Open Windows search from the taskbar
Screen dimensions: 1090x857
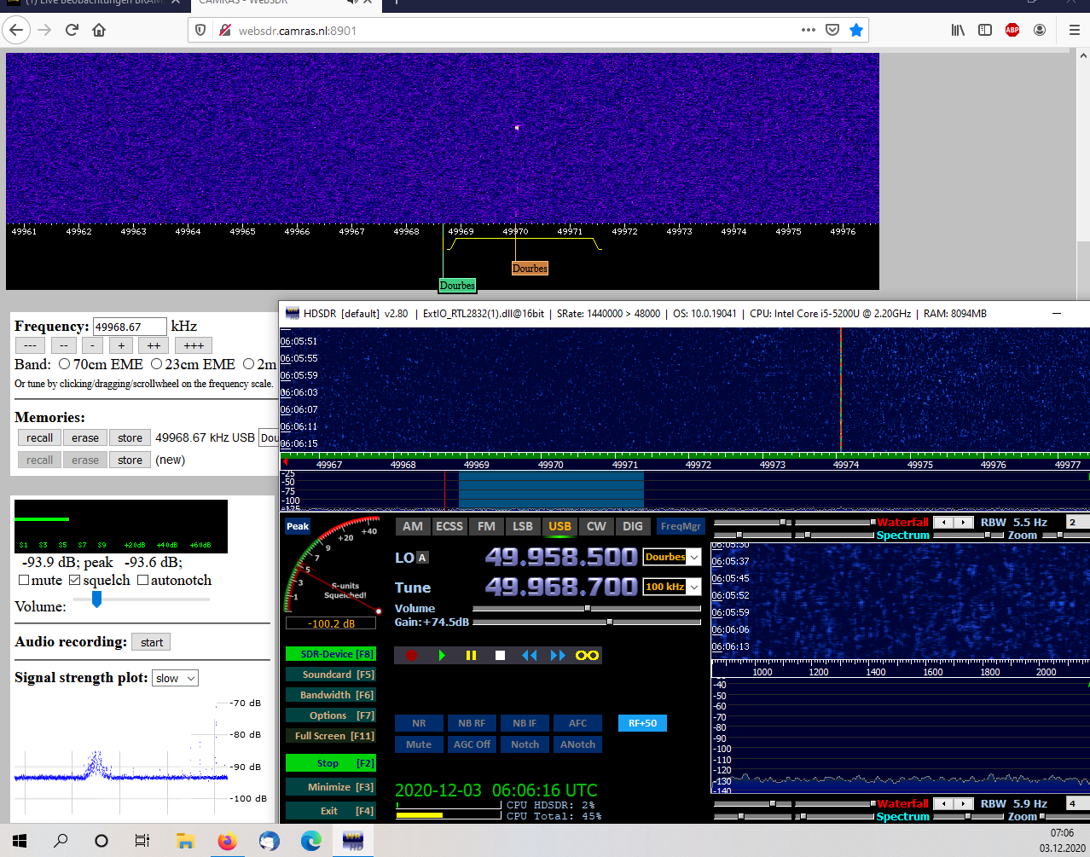click(61, 841)
